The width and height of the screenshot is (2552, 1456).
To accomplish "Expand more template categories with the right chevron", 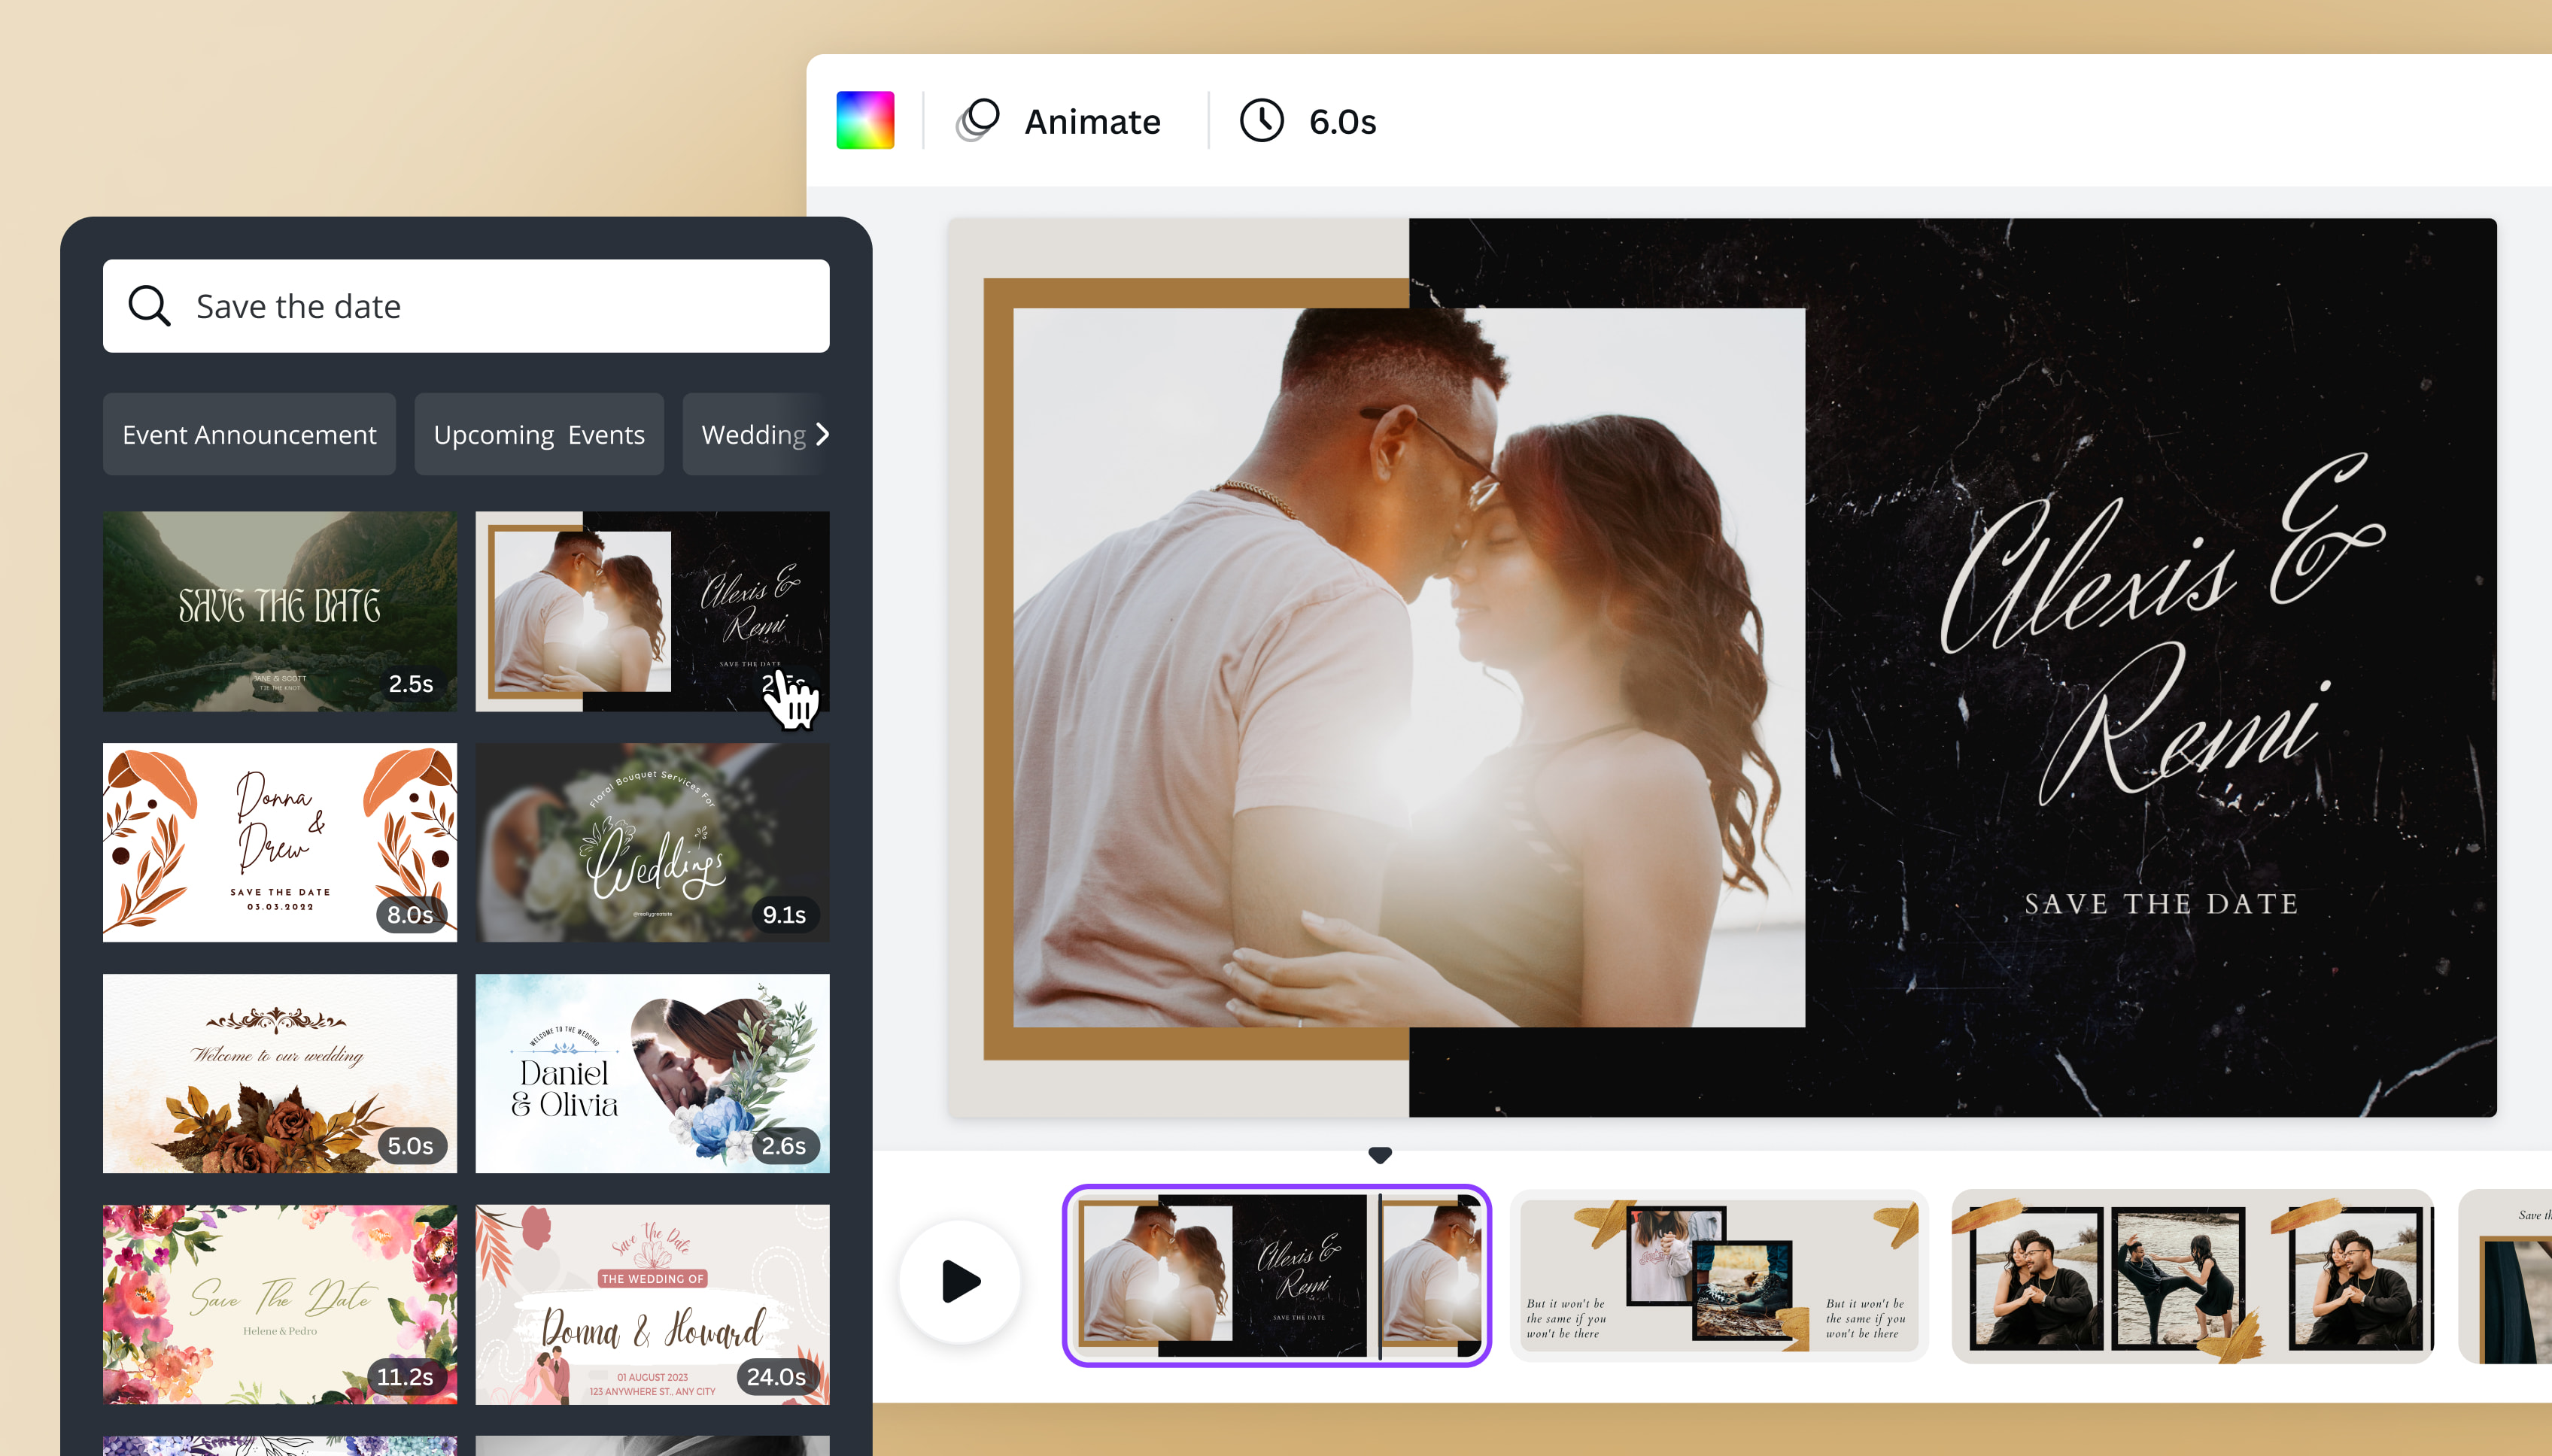I will pyautogui.click(x=822, y=434).
